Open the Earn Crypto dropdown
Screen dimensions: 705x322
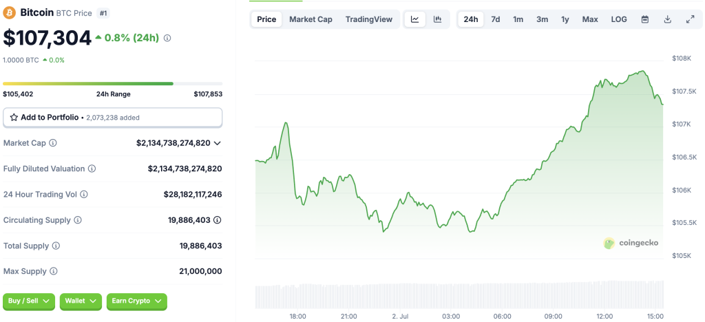coord(137,301)
